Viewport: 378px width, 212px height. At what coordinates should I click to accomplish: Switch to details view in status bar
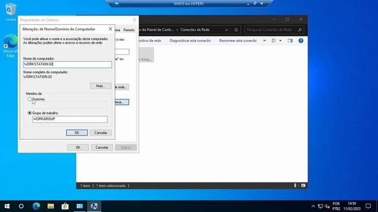(x=296, y=185)
